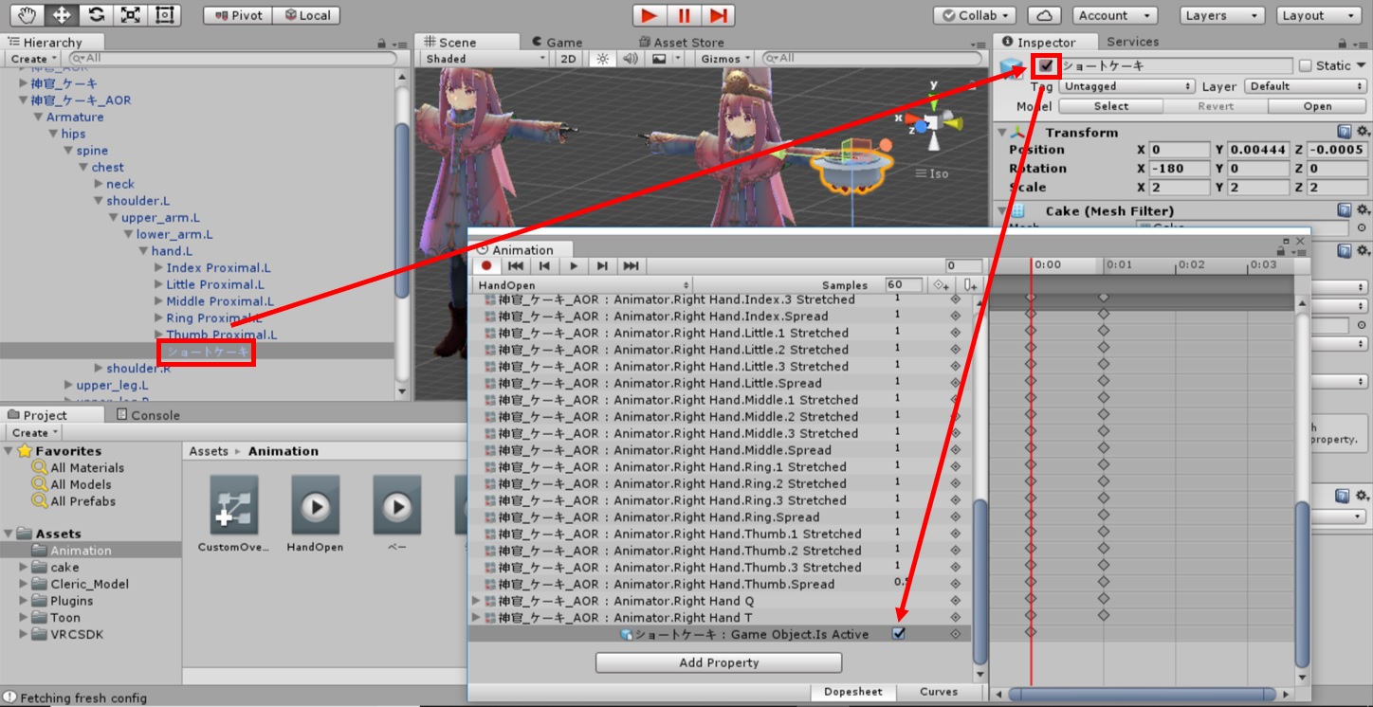Viewport: 1373px width, 707px height.
Task: Open the Layers dropdown
Action: tap(1222, 15)
